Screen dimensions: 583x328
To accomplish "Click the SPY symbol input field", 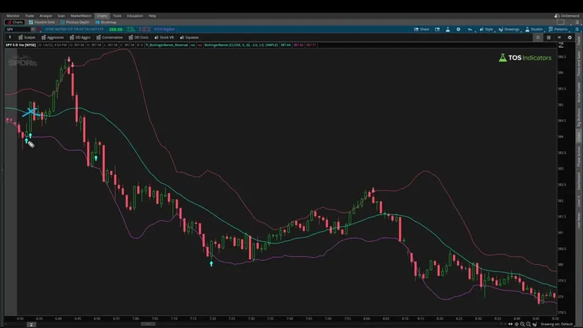I will 18,29.
